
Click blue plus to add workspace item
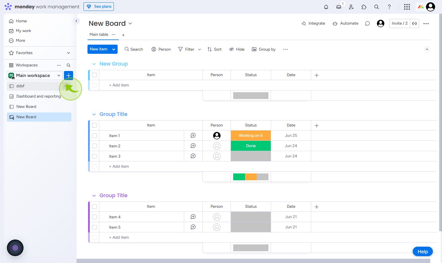[69, 76]
